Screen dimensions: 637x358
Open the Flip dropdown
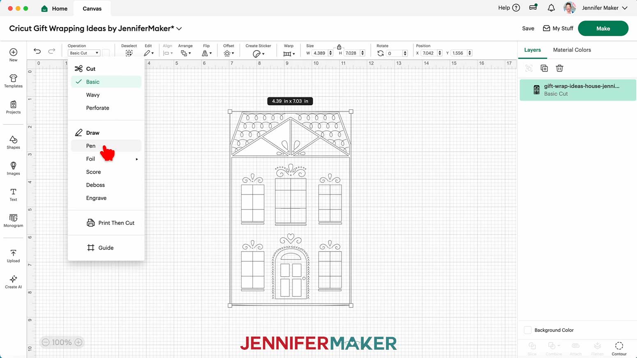207,53
